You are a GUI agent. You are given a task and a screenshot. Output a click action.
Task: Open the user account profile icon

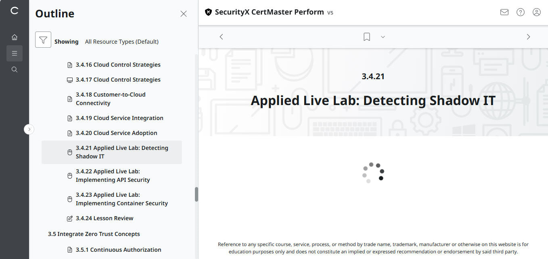[x=537, y=12]
